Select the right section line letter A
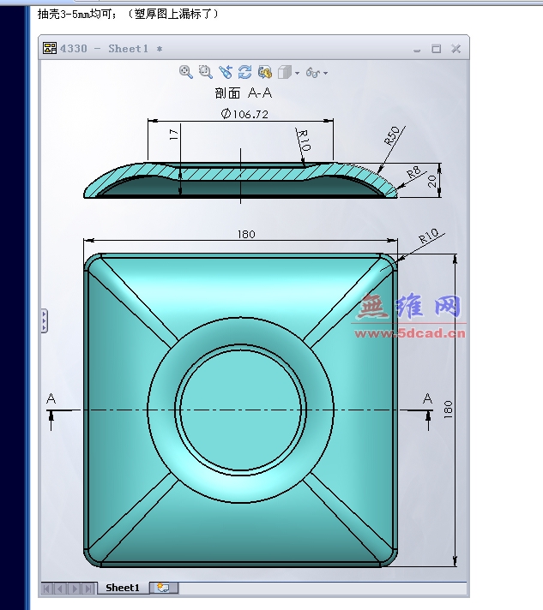 tap(427, 398)
